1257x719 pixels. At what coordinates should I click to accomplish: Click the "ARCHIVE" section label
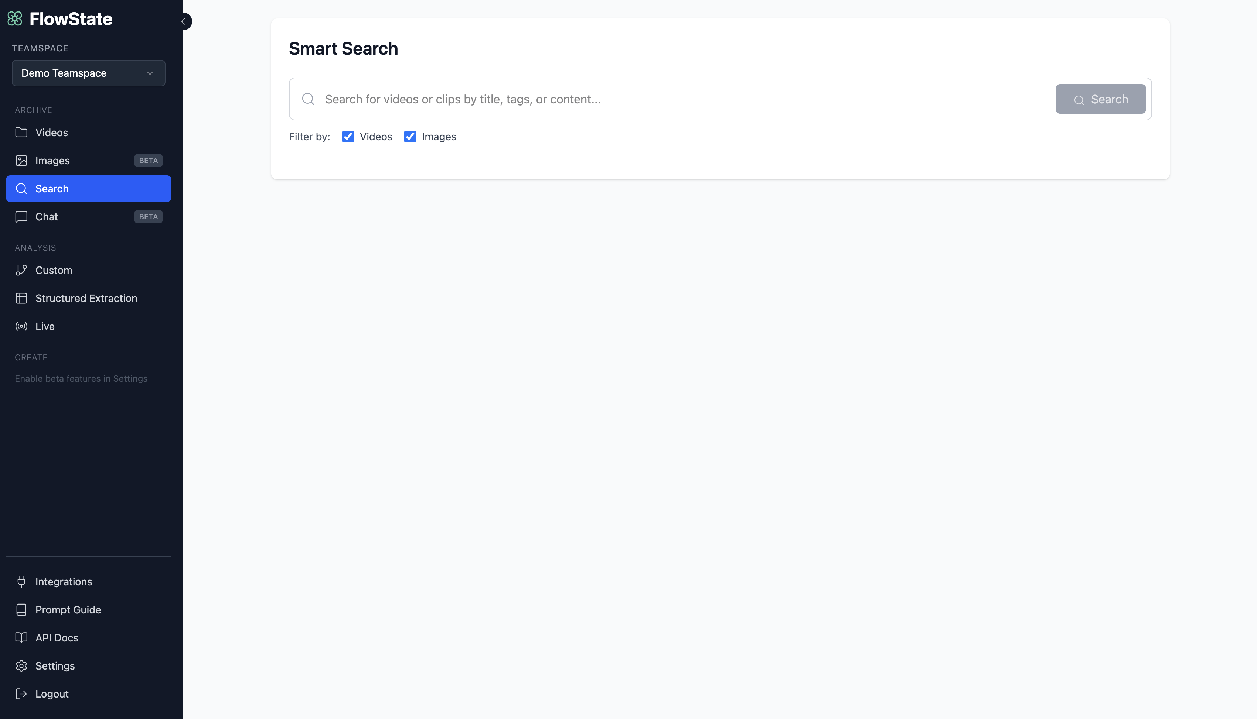[x=34, y=110]
